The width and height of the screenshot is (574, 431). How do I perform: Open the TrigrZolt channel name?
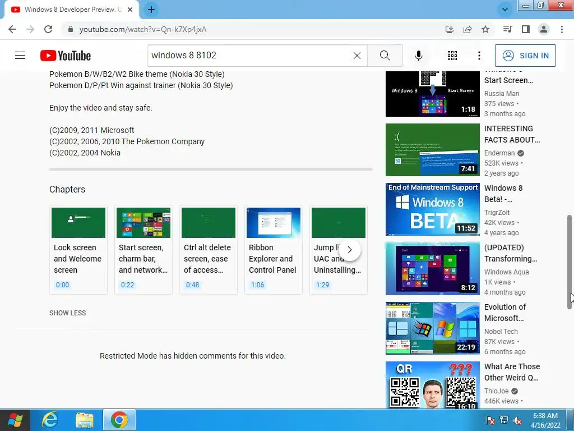pos(497,212)
